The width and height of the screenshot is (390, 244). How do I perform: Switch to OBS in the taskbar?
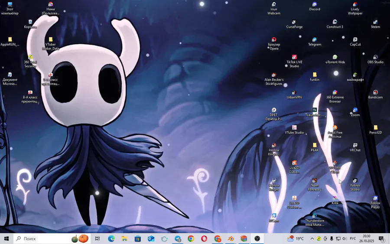click(x=257, y=239)
